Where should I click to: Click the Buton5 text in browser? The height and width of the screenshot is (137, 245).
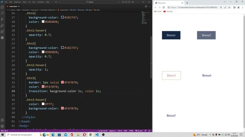[171, 115]
